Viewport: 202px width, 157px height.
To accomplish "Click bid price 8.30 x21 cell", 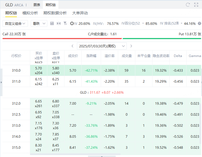I will [39, 148].
